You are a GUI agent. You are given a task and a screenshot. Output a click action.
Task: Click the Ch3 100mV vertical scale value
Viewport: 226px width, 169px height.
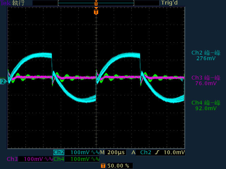tap(33, 159)
